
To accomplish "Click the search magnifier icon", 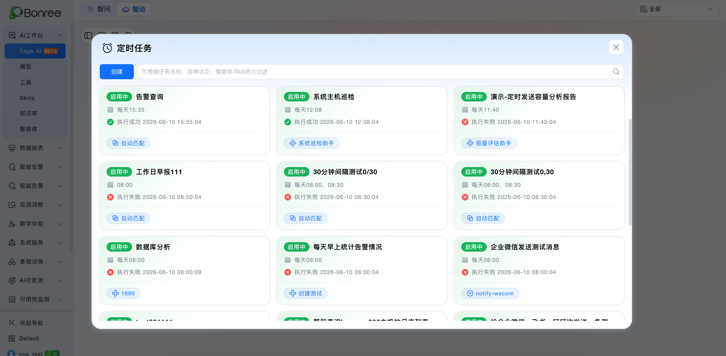I will (x=616, y=72).
